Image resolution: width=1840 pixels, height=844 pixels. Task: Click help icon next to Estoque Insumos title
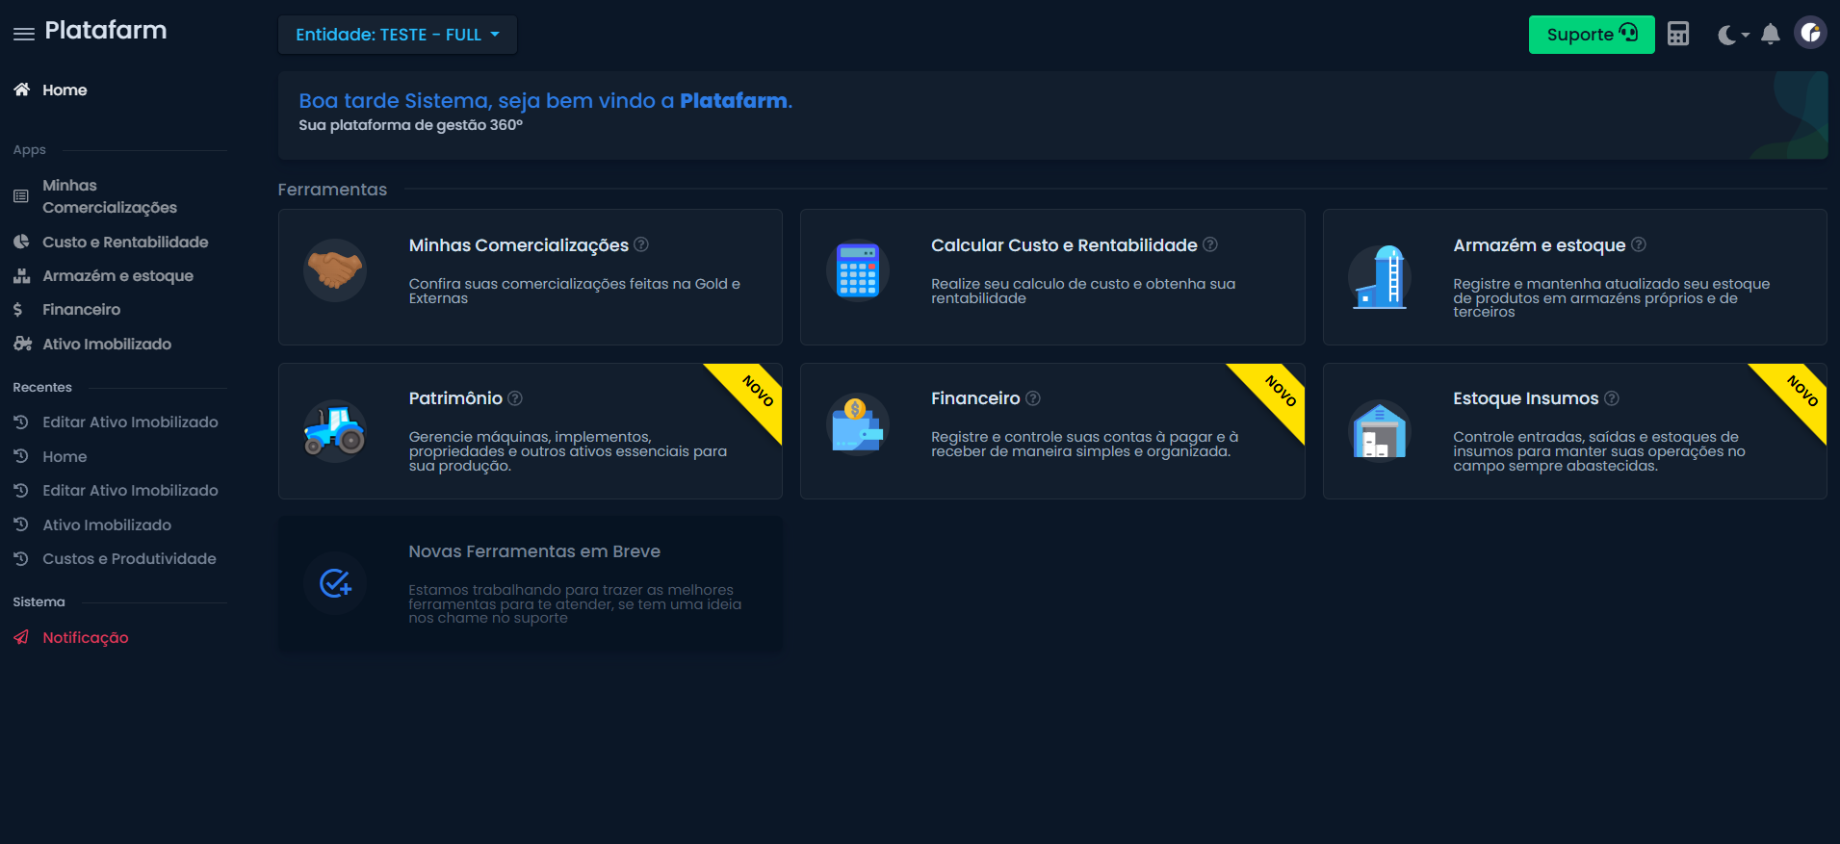click(1612, 397)
